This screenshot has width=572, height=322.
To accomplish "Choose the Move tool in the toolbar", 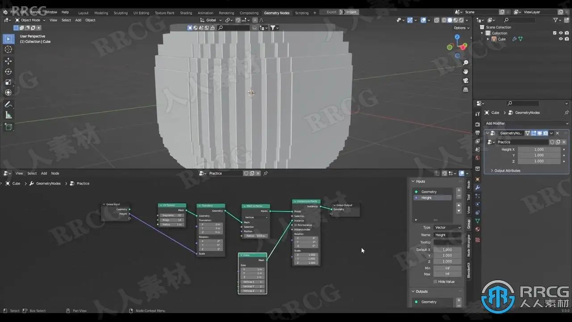I will click(8, 61).
